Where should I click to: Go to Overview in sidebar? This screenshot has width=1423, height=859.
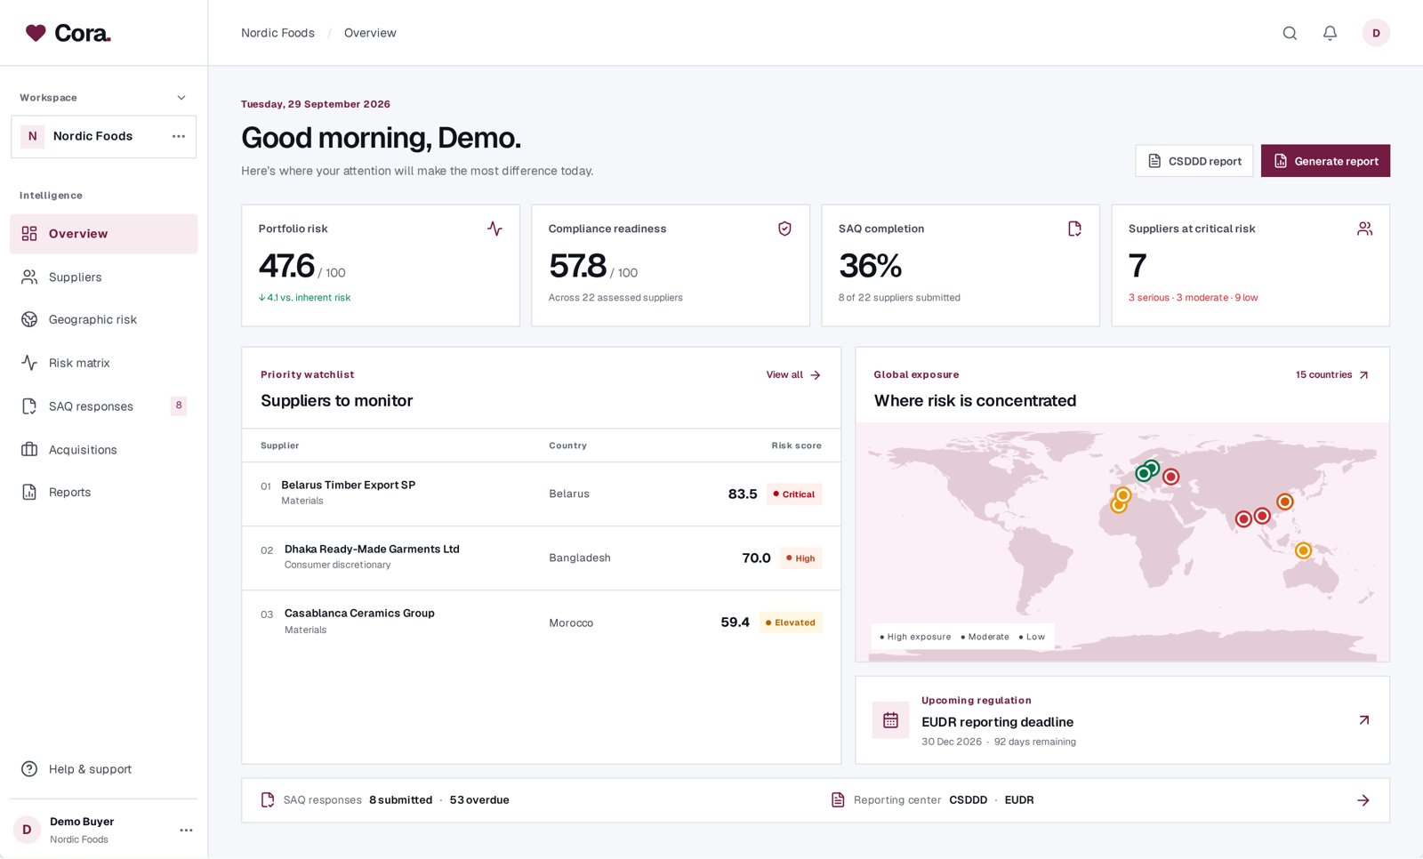coord(104,234)
